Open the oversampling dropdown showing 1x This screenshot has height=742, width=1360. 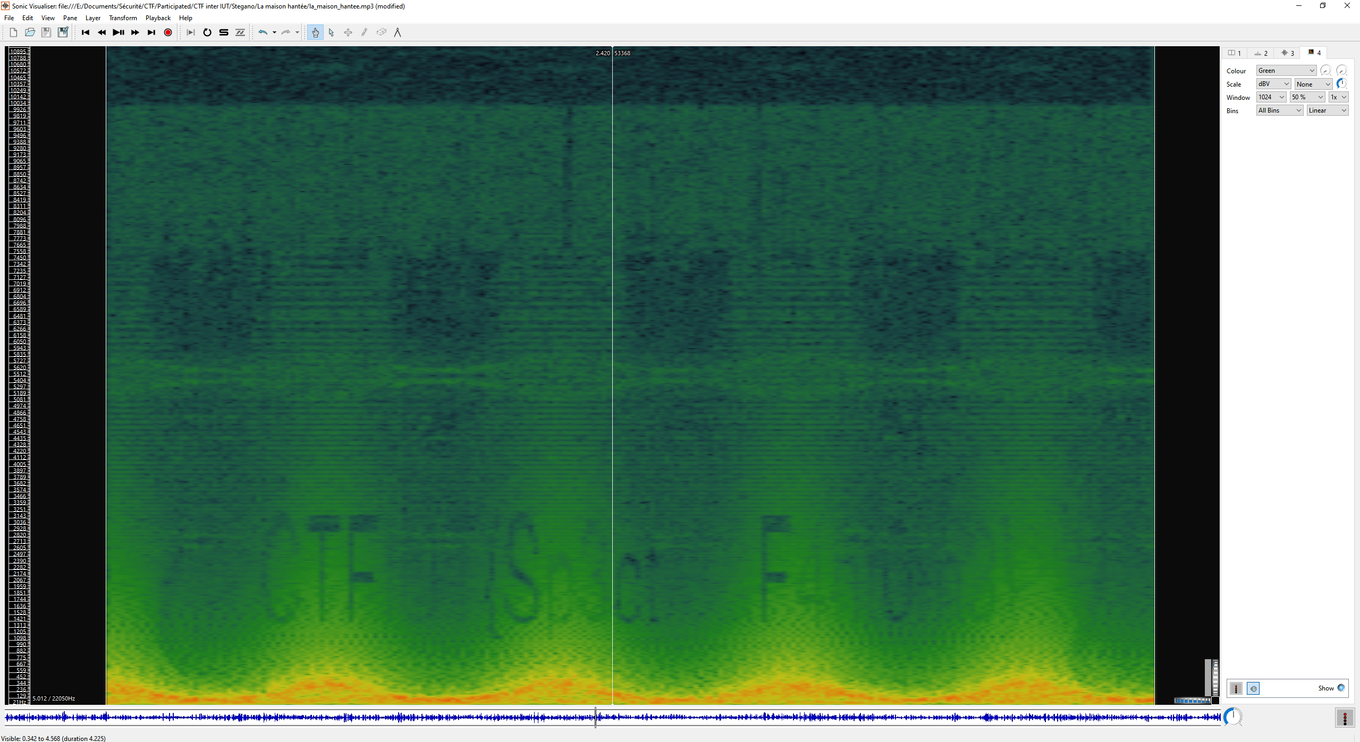coord(1338,97)
